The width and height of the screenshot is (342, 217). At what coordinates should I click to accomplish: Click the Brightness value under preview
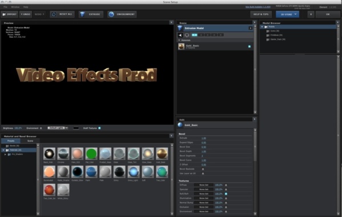click(x=18, y=128)
